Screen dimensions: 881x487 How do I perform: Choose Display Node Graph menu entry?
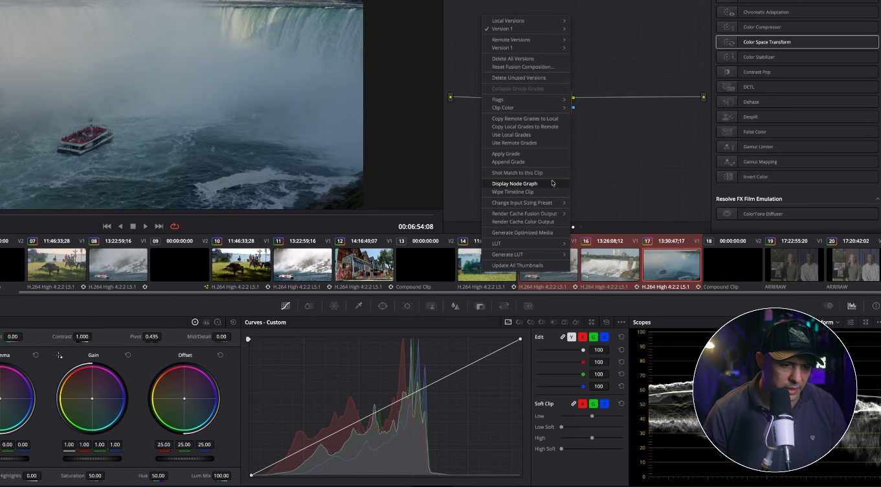(x=527, y=183)
